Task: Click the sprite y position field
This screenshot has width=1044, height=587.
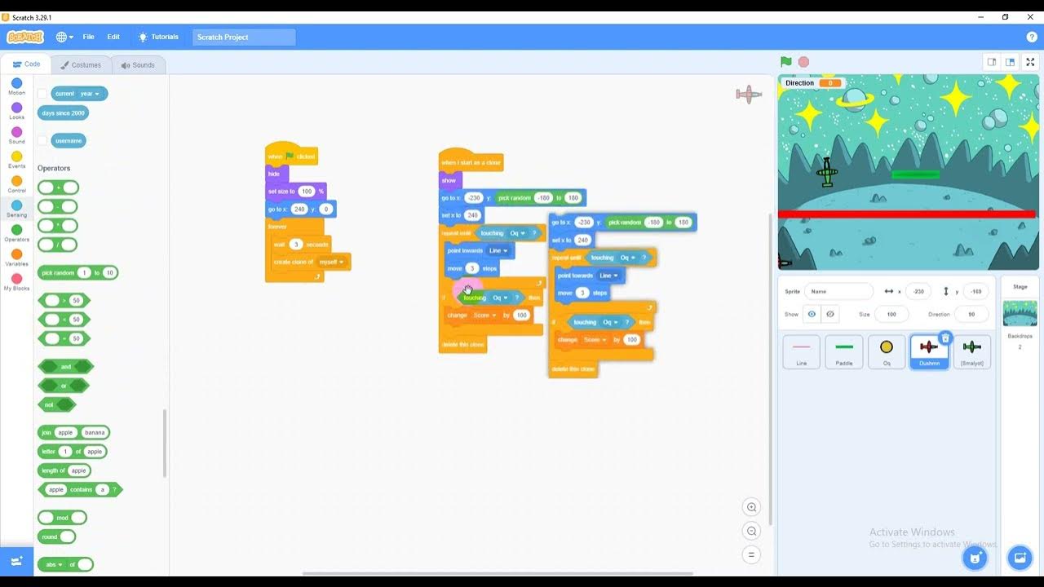Action: point(975,291)
